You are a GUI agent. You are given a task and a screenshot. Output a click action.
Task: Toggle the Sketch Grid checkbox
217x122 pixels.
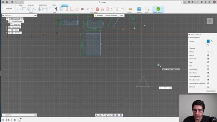point(208,59)
